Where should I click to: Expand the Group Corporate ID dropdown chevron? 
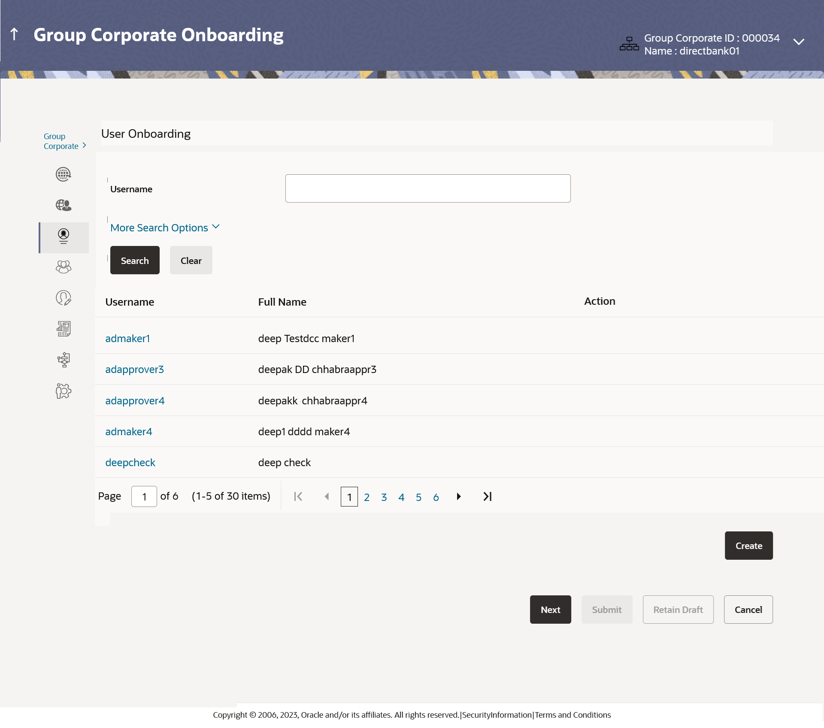pos(798,42)
